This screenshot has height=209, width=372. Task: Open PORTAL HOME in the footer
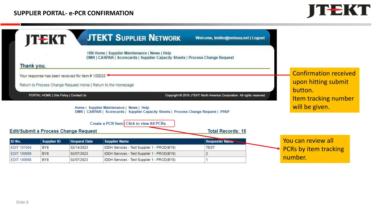click(40, 95)
